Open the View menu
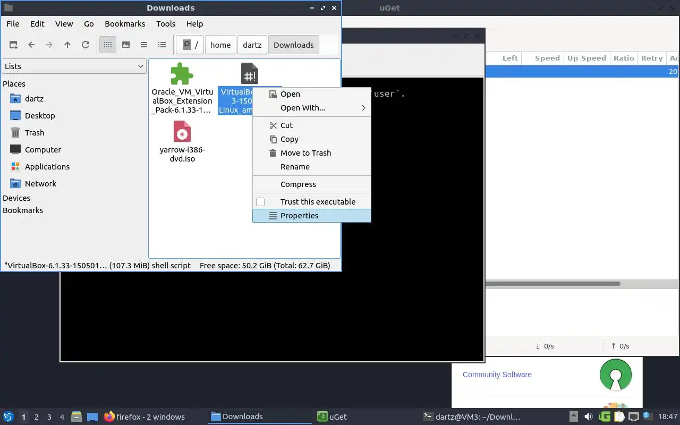This screenshot has height=425, width=680. point(64,24)
